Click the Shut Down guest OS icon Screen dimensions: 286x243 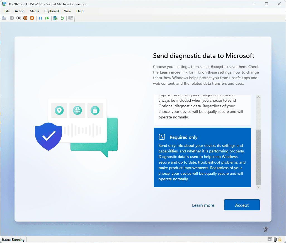(25, 18)
